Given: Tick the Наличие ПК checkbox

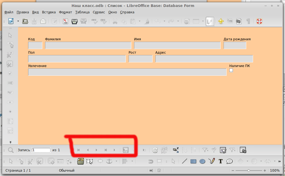Looking at the screenshot, I should pos(231,70).
